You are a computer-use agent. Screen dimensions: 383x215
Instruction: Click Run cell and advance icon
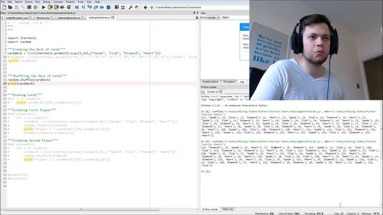click(x=56, y=7)
